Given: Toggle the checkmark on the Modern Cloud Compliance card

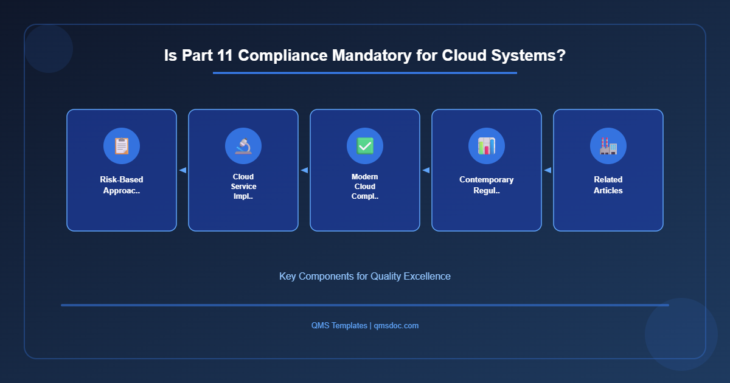Looking at the screenshot, I should click(364, 145).
